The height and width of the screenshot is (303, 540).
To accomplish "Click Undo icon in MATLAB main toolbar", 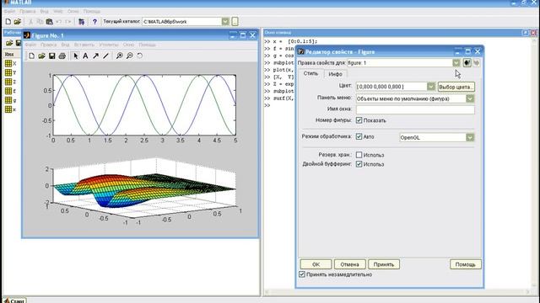I will pos(58,22).
